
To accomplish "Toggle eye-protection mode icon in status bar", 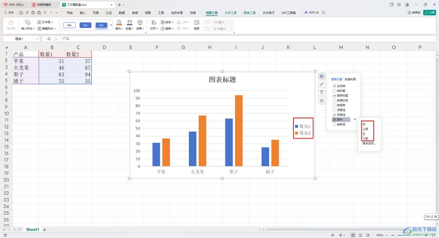I will tap(332, 235).
